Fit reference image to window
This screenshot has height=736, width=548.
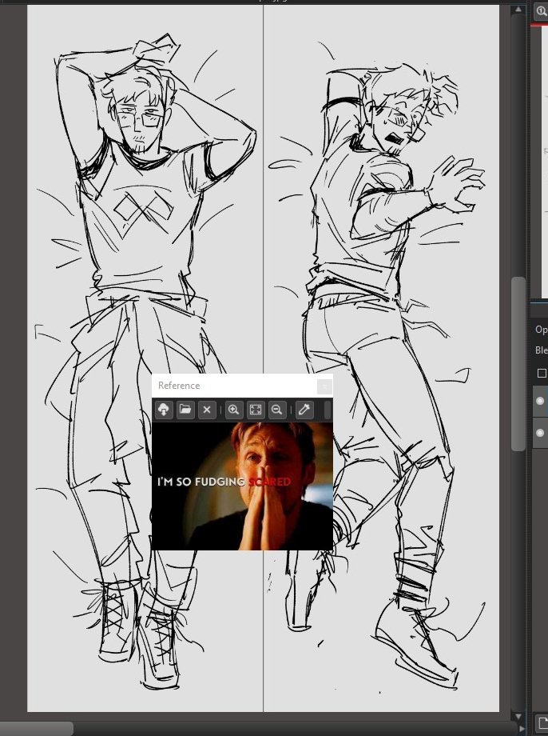coord(256,410)
